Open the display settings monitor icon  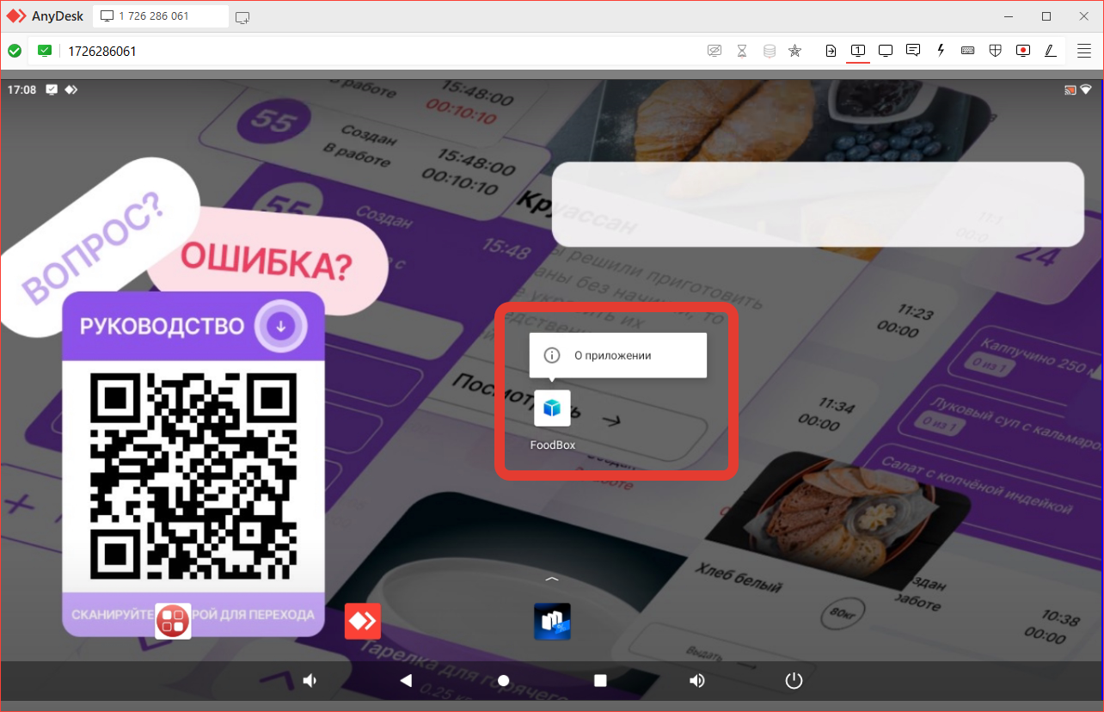pos(886,51)
